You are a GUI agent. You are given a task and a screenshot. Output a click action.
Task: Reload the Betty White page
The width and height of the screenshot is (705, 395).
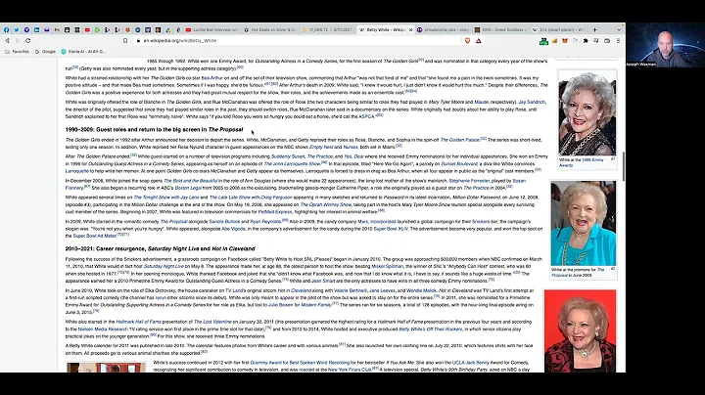click(27, 40)
